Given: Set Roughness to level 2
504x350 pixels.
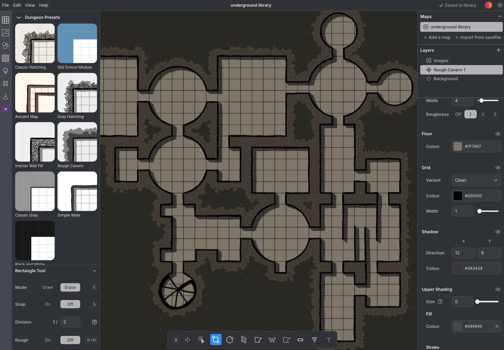Looking at the screenshot, I should click(483, 114).
